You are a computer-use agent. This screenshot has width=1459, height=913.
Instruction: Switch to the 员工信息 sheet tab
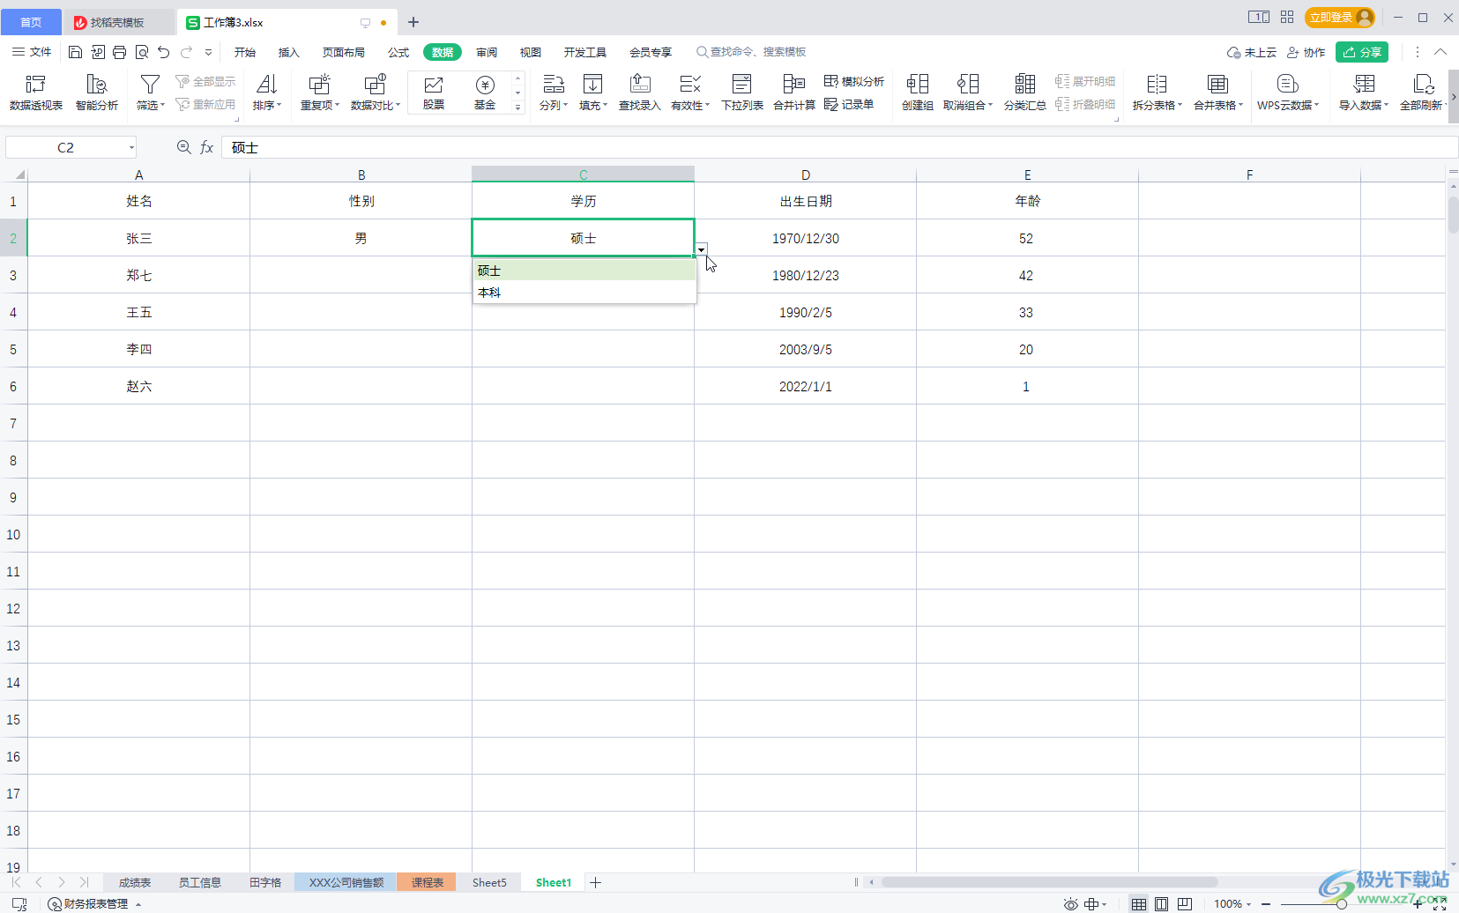point(200,882)
